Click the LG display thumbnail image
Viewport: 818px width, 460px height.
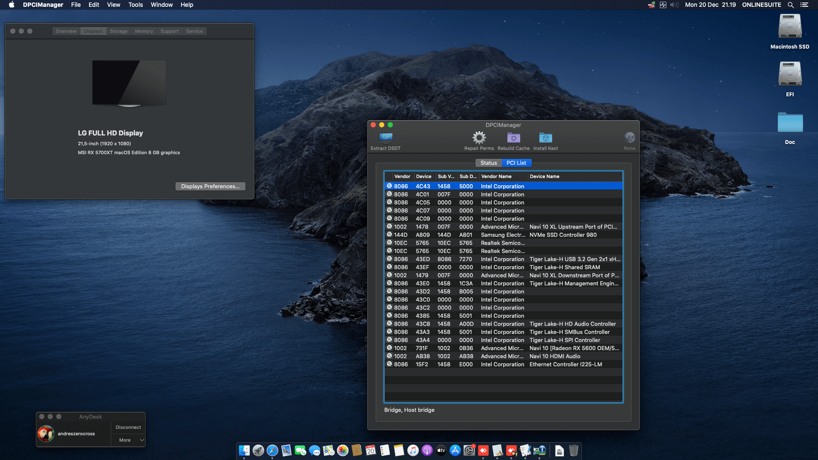129,83
